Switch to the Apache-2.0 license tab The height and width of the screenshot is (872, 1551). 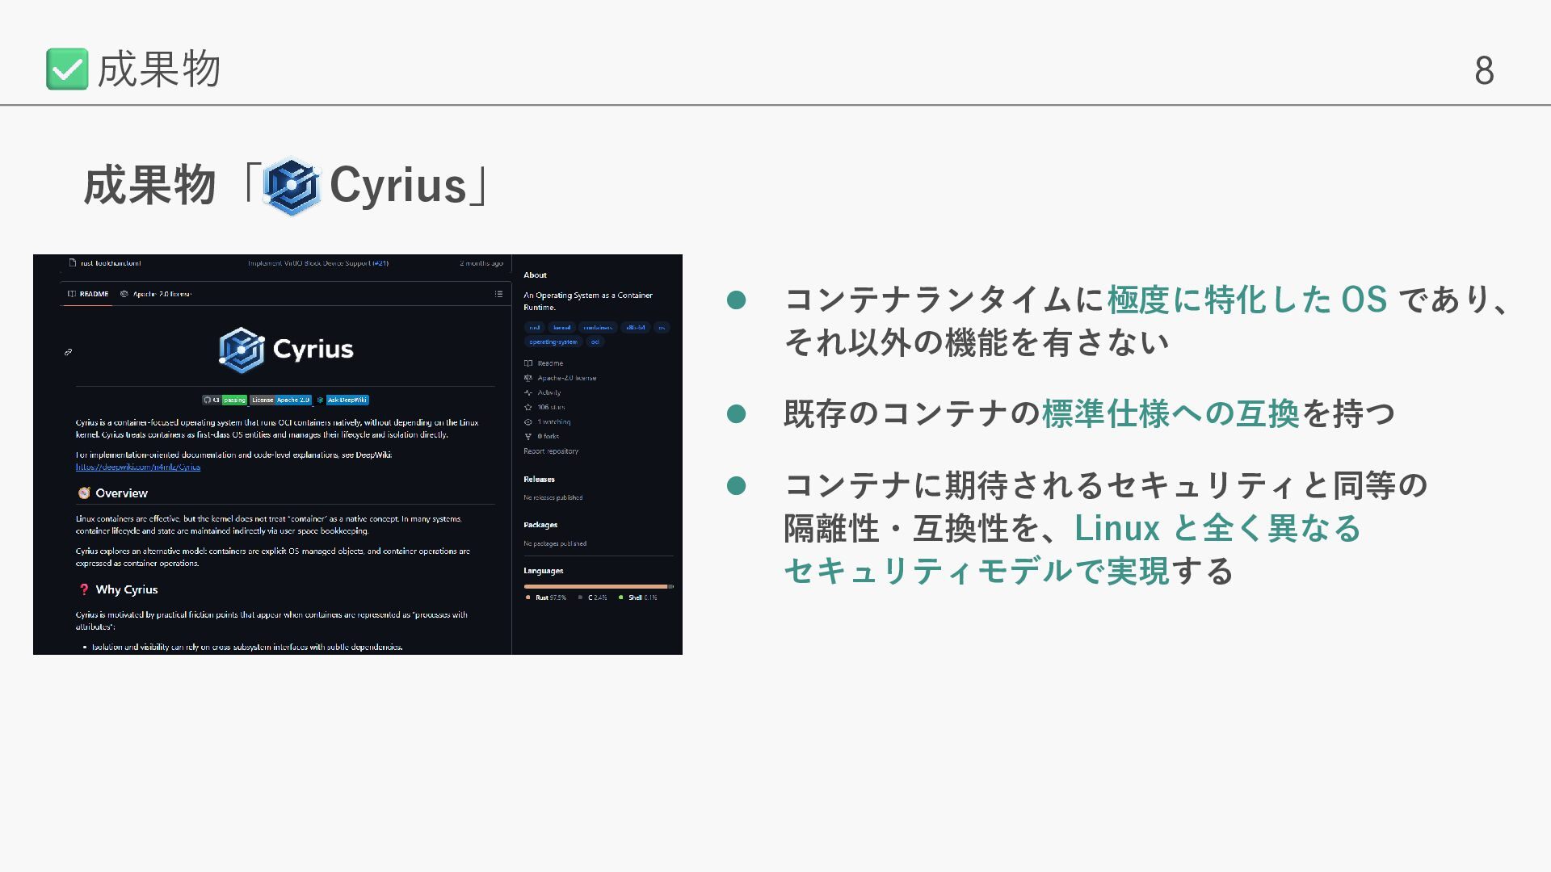[x=156, y=294]
